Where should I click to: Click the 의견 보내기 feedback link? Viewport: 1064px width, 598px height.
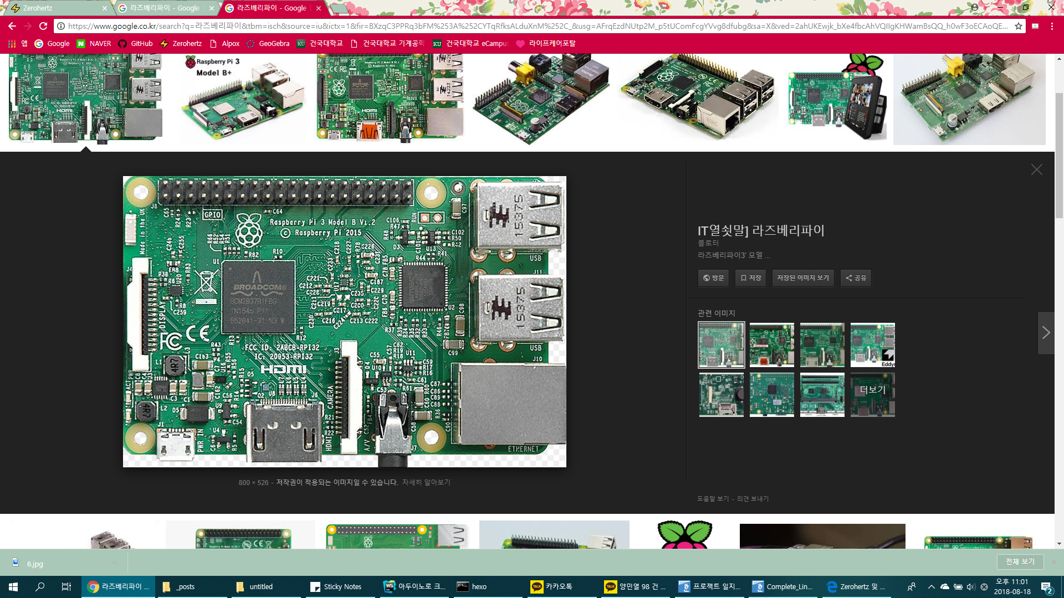[753, 499]
